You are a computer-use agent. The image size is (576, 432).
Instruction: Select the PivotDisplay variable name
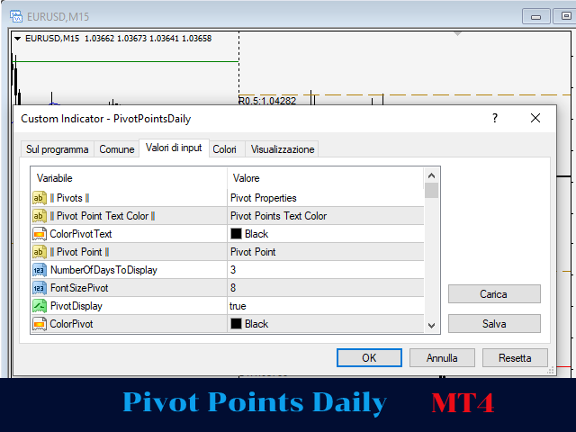point(76,306)
